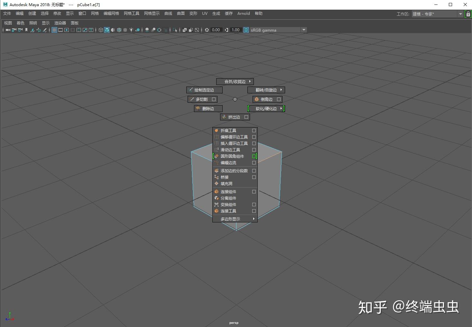Click the 插入循环边工具 grid icon
The image size is (472, 327).
point(217,143)
